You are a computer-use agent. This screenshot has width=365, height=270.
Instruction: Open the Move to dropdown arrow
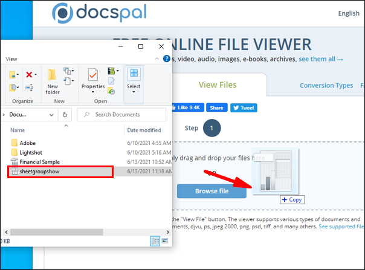pyautogui.click(x=18, y=75)
